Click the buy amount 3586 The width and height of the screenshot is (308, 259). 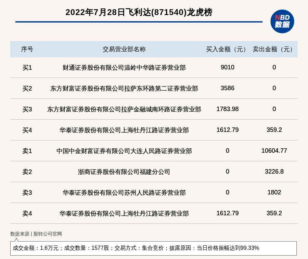pos(228,88)
